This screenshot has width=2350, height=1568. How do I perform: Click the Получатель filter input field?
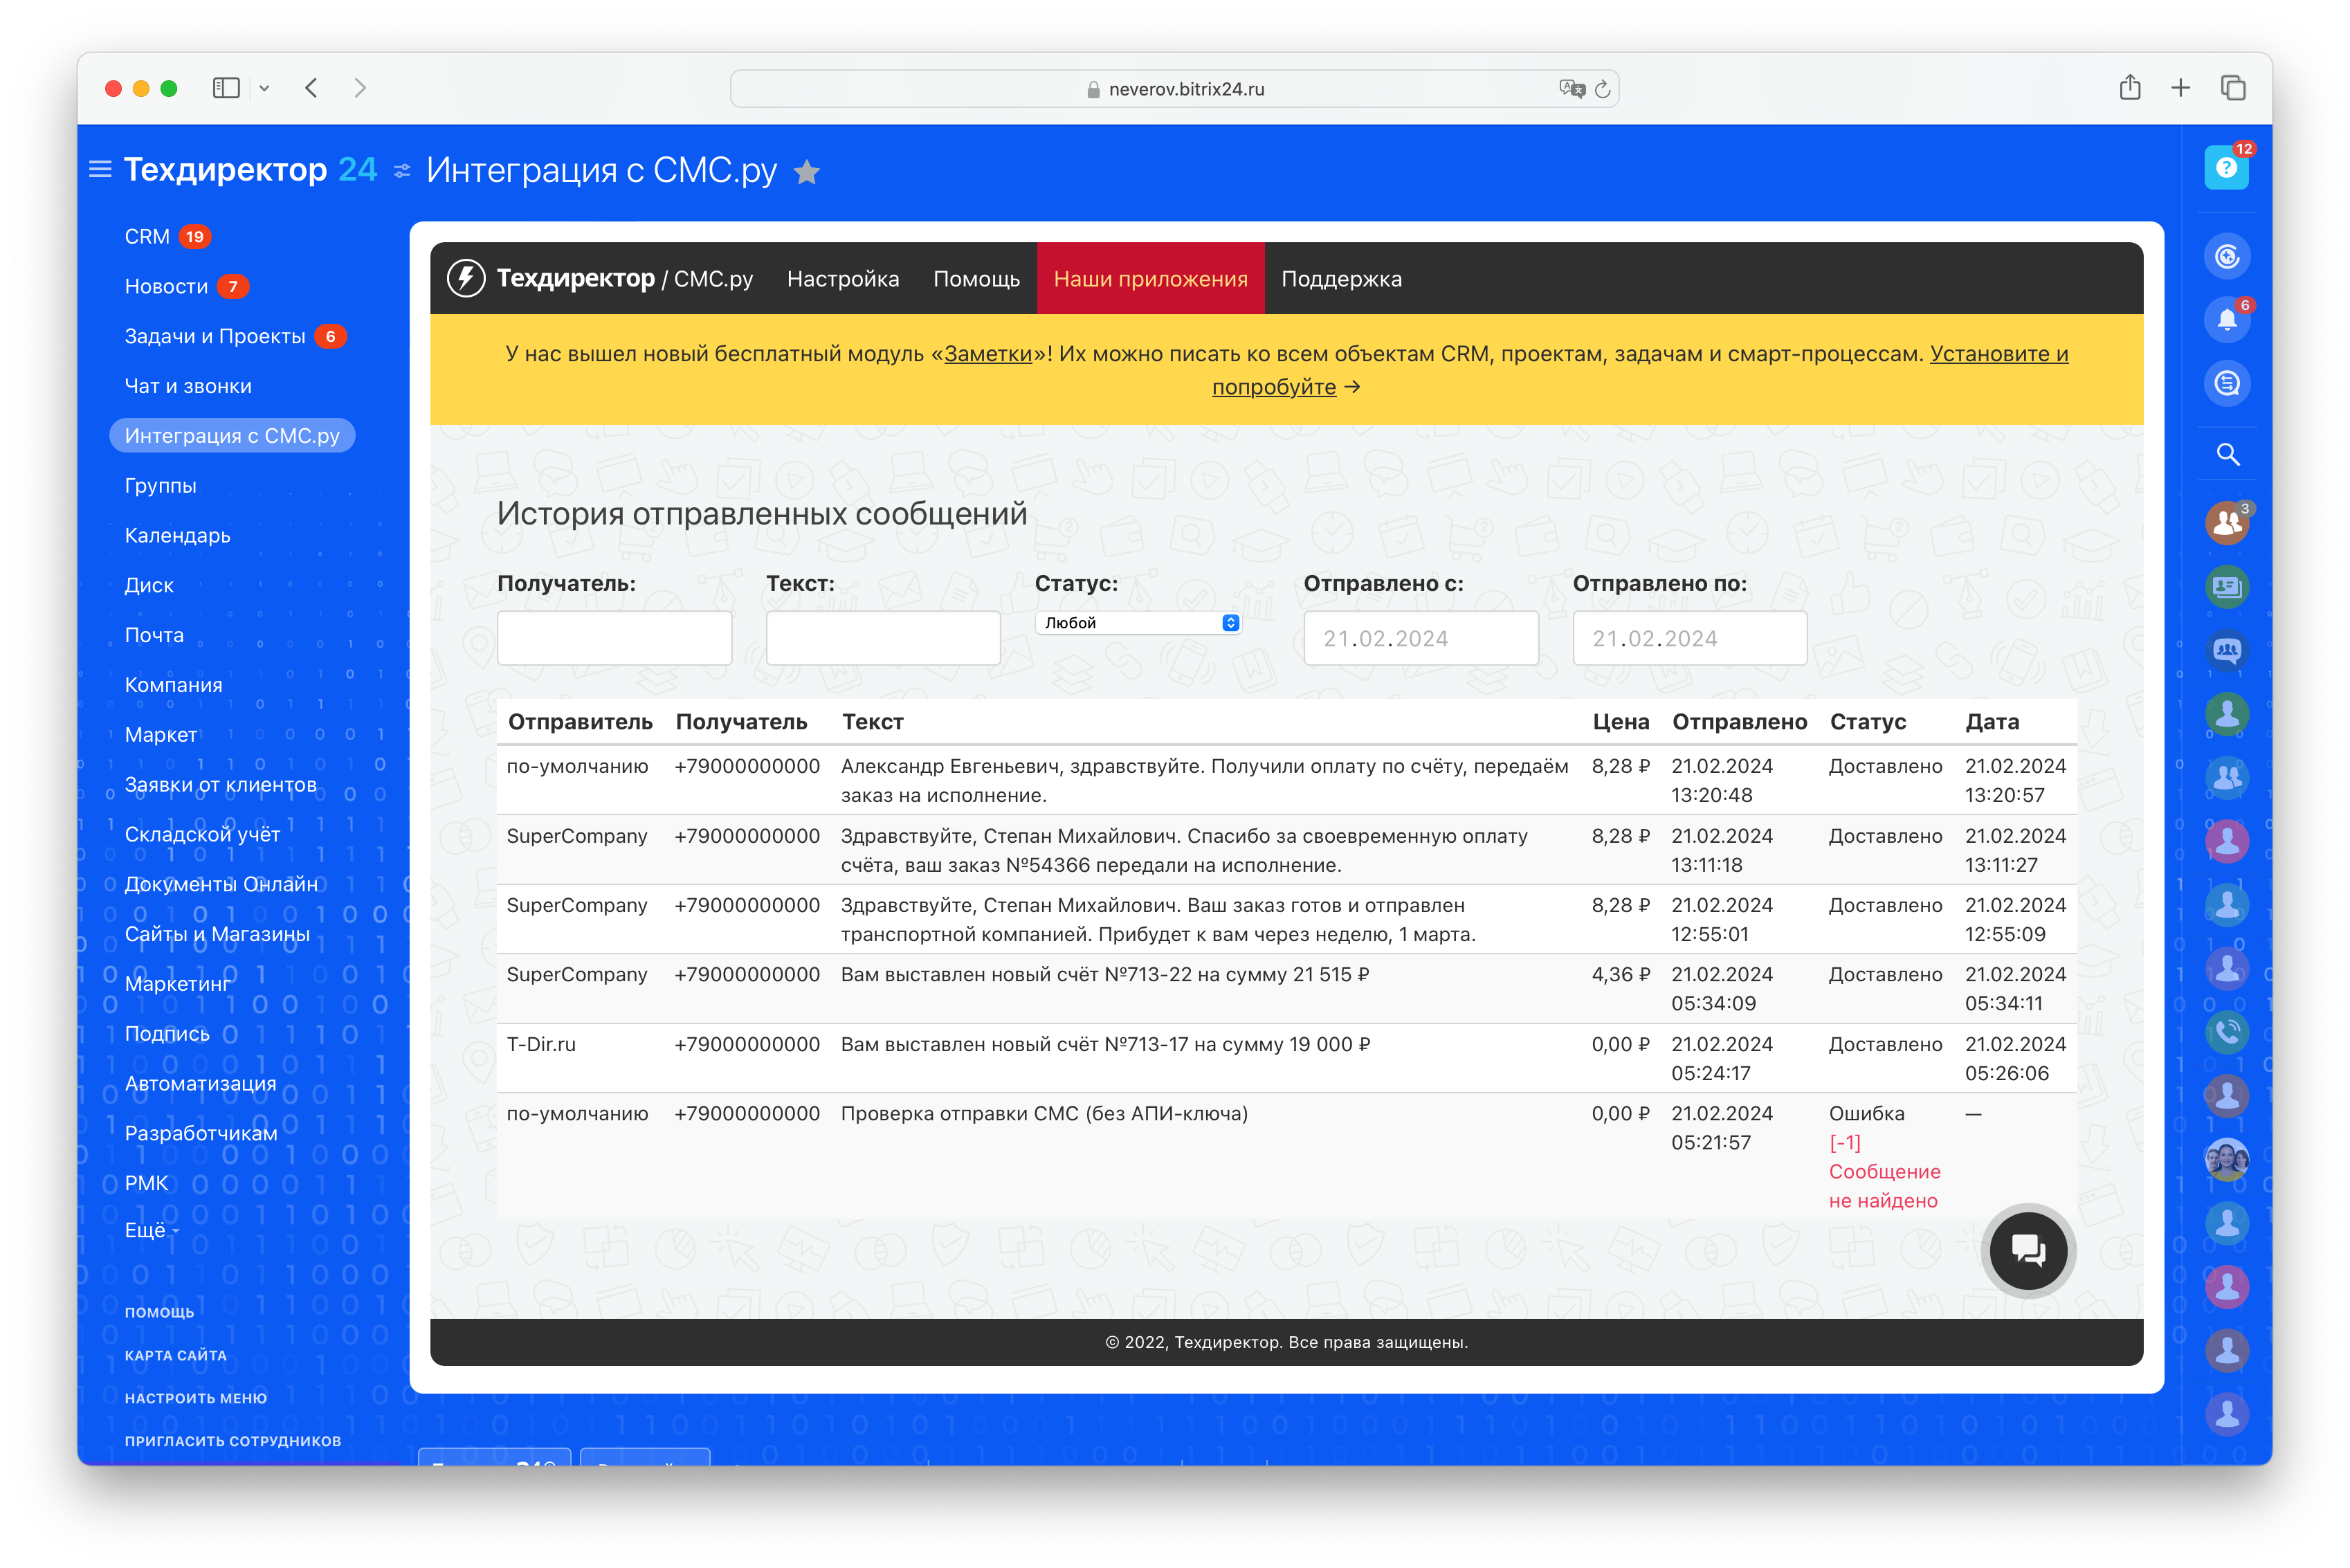614,638
